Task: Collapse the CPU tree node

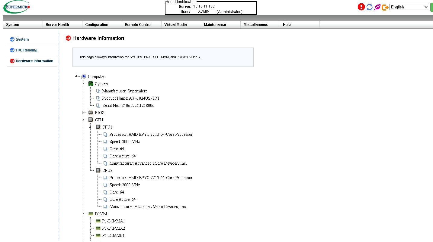Action: (83, 119)
